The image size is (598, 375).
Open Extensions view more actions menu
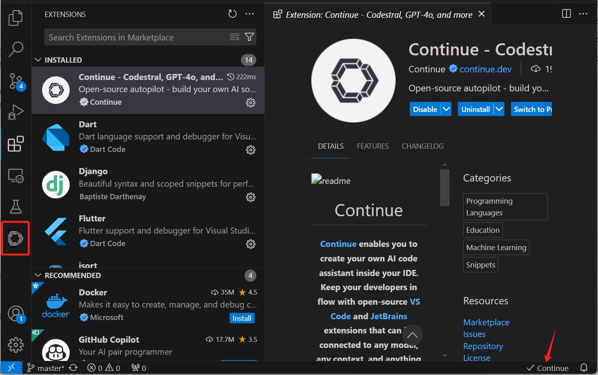click(250, 14)
